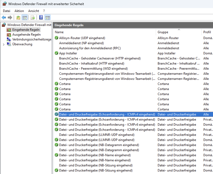Select NB-Datagramm eingehend rule with Privat profile
213x174 pixels.
click(x=99, y=150)
